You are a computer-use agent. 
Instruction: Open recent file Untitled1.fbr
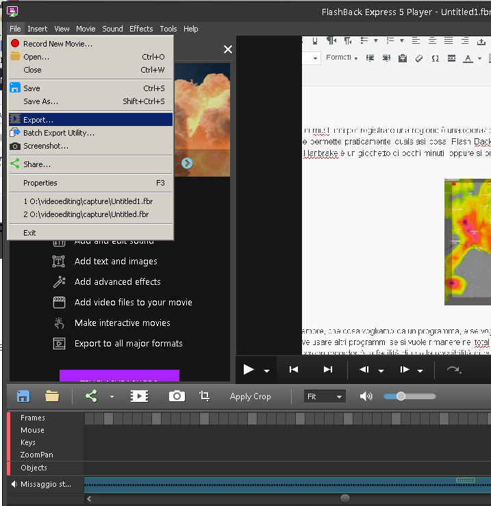tap(90, 201)
